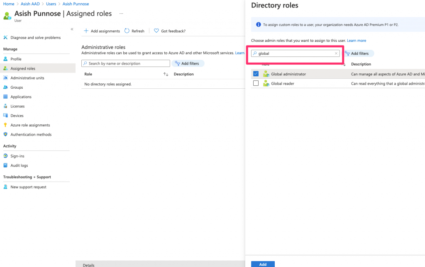
Task: Go to Home breadcrumb
Action: coord(9,4)
